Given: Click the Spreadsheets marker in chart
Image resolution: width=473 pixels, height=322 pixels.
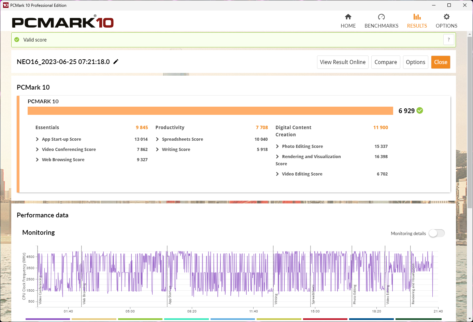Looking at the screenshot, I should click(x=313, y=294).
